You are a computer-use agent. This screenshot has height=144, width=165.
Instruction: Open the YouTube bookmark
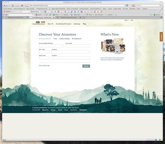[125, 9]
